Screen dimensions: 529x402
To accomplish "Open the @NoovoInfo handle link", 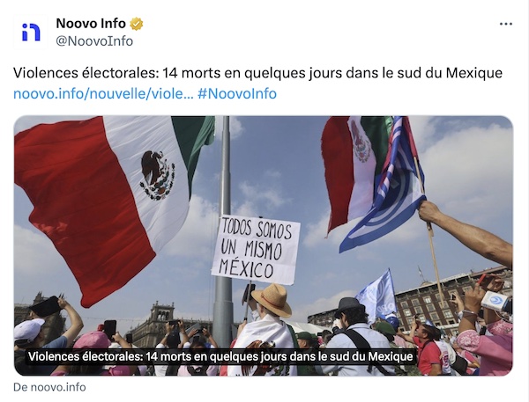I will pos(94,41).
